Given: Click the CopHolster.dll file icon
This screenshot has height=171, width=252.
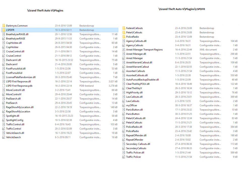Looking at the screenshot, I should pos(4,43).
